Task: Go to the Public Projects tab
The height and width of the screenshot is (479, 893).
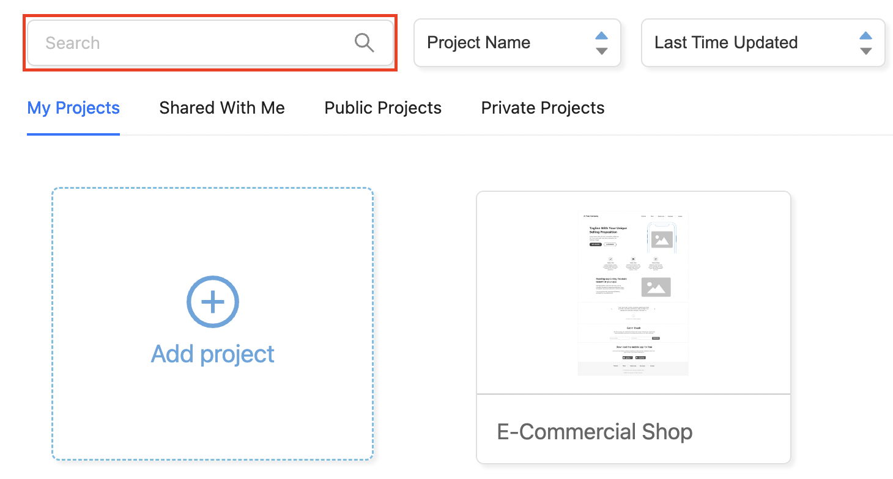Action: tap(383, 108)
